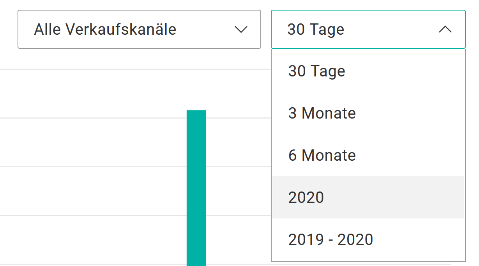Select the highlighted 2020 option
The image size is (479, 266).
pyautogui.click(x=306, y=198)
